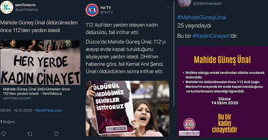
Task: Open the @33kmhareketi handle
Action: pos(207,4)
